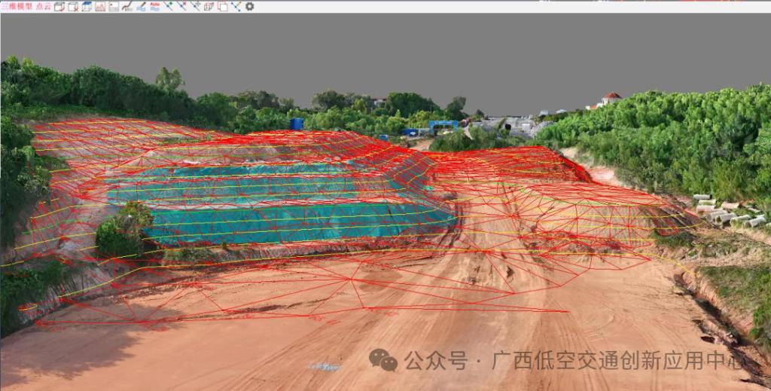Click the box with blue top icon
Image resolution: width=771 pixels, height=391 pixels.
[x=87, y=6]
